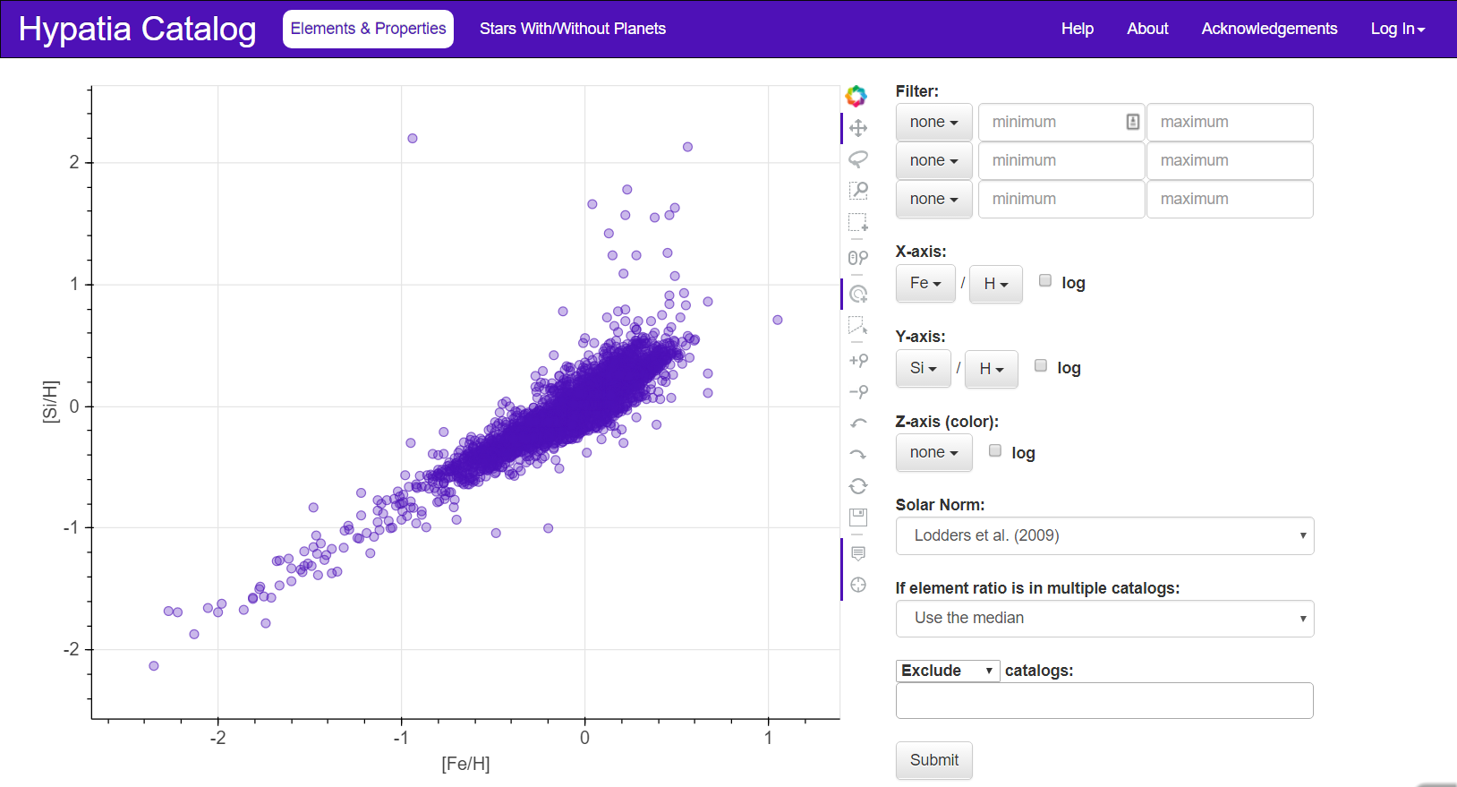This screenshot has width=1457, height=787.
Task: Check the Z-axis log checkbox
Action: 994,451
